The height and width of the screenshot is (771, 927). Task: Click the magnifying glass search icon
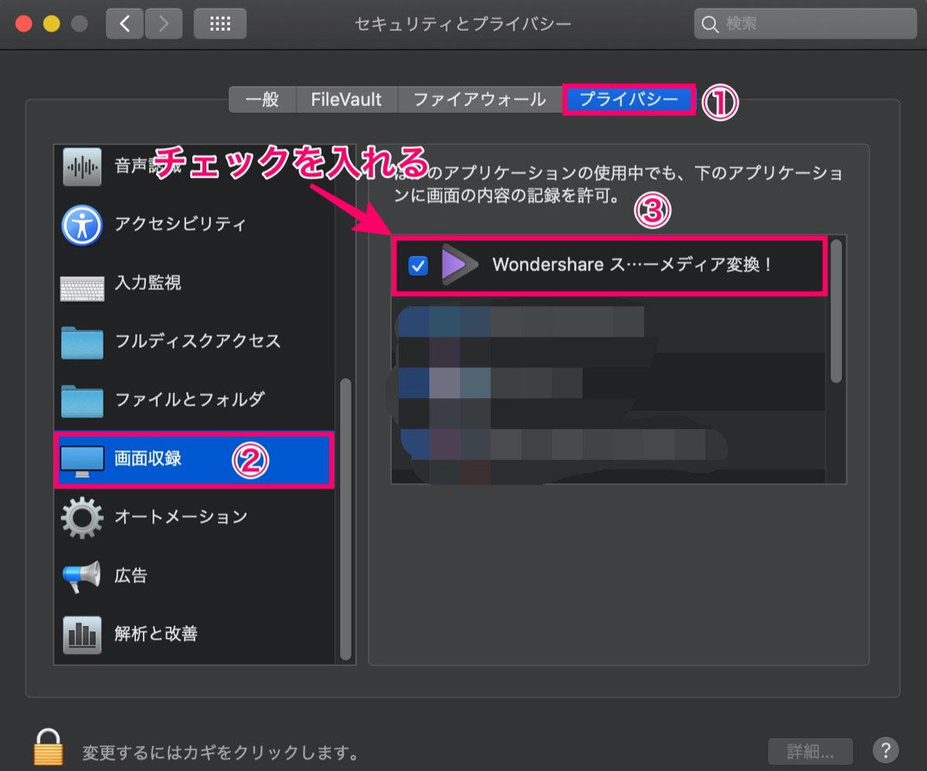tap(710, 25)
